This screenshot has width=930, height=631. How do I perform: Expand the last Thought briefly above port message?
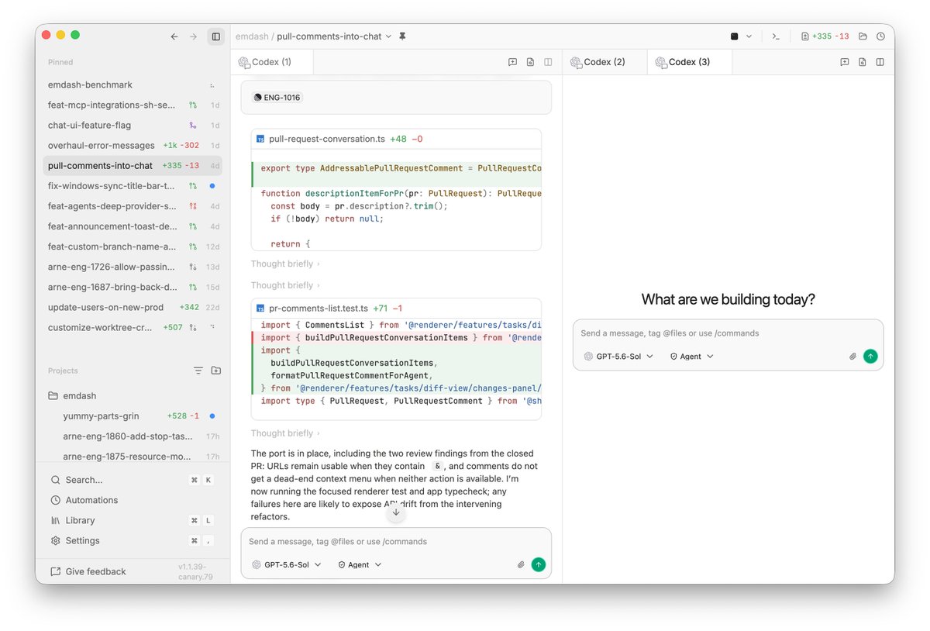point(285,433)
